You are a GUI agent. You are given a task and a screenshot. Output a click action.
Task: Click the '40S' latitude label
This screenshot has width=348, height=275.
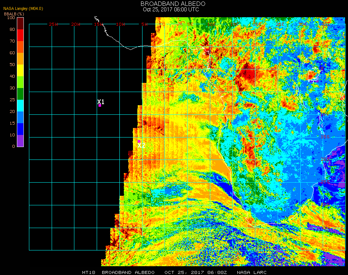pos(326,250)
